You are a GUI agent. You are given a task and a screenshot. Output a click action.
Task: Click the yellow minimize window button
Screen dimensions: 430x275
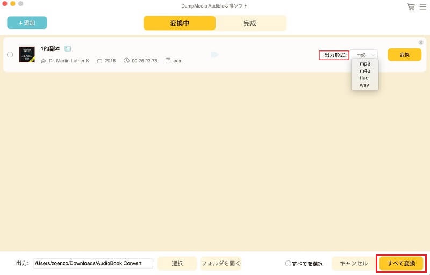click(x=12, y=4)
